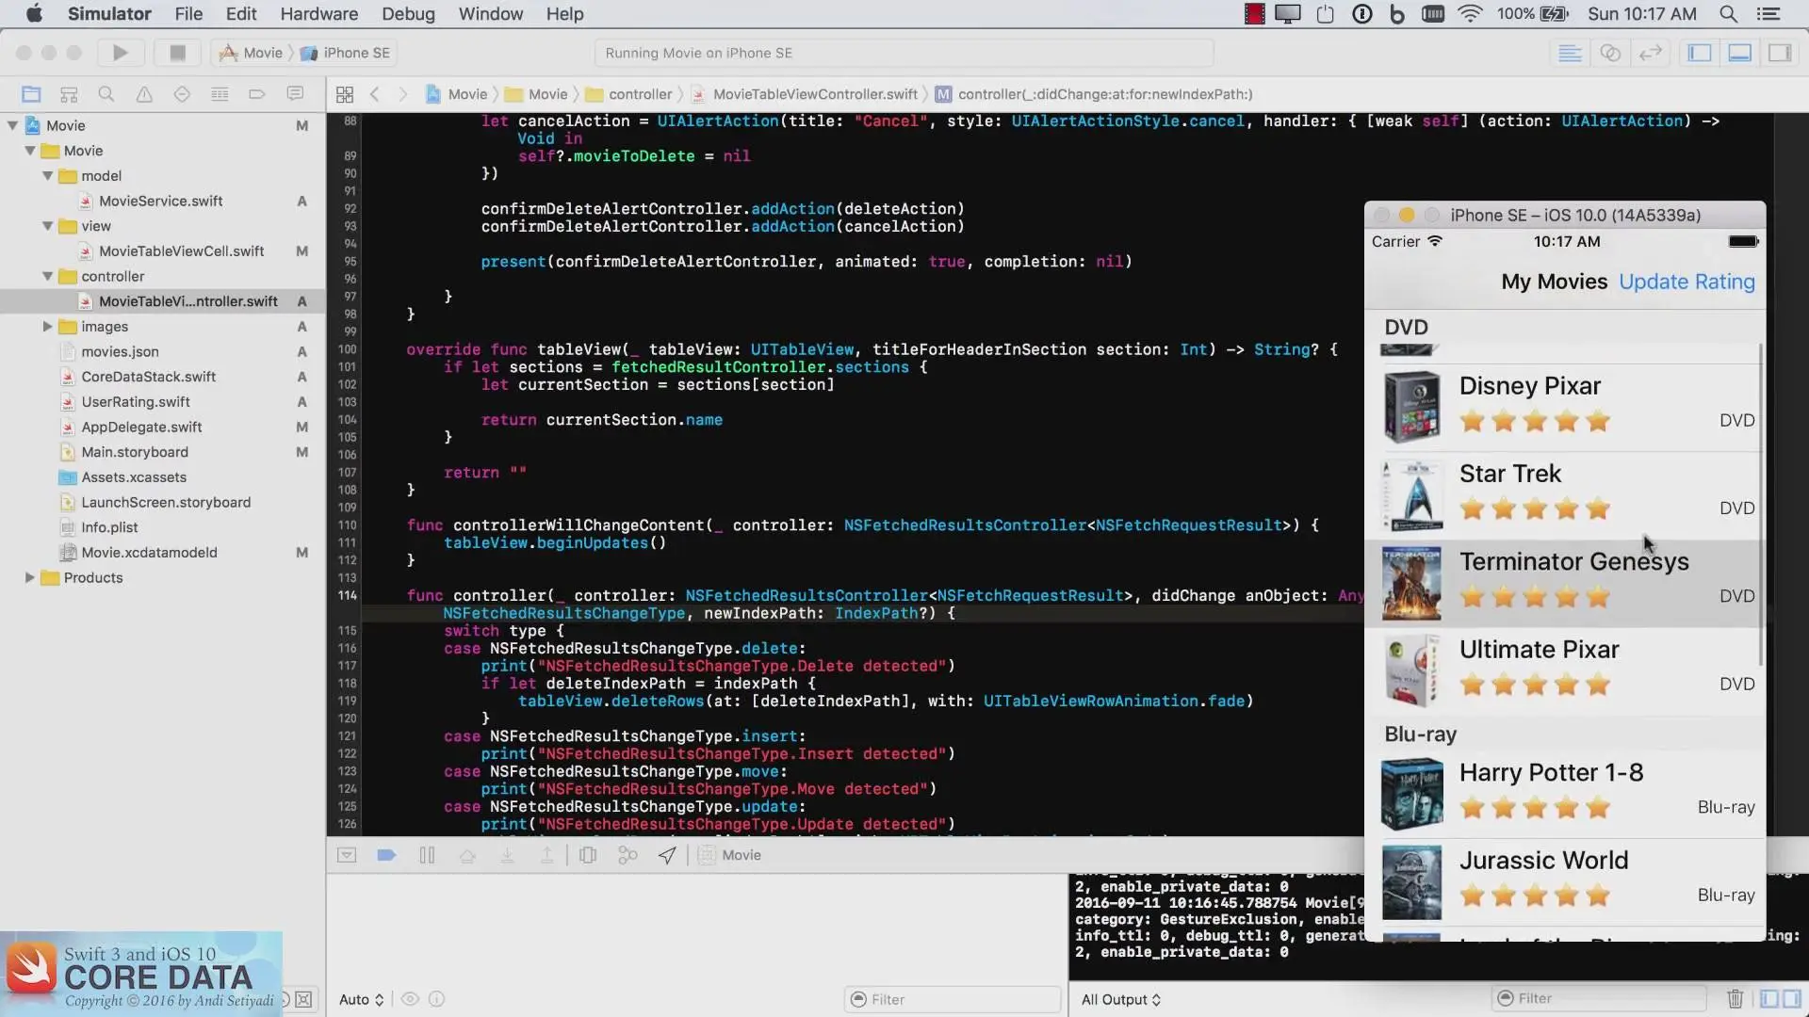The height and width of the screenshot is (1017, 1809).
Task: Click the Step out debug button
Action: (546, 855)
